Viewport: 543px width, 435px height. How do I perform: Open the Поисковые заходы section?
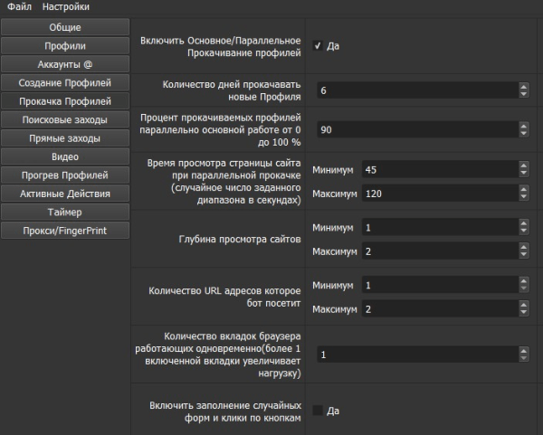coord(65,119)
